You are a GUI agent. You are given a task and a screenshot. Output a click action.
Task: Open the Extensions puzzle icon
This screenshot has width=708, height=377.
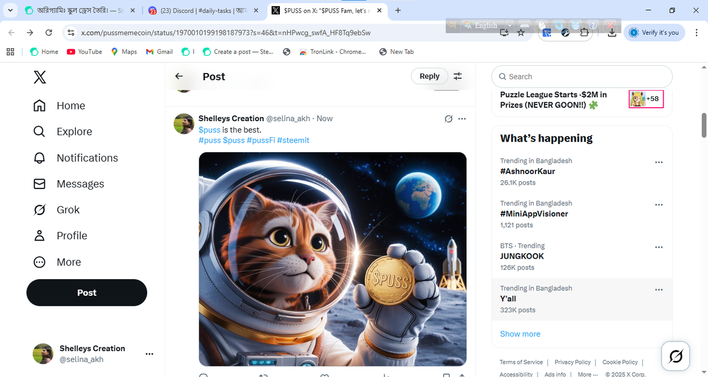click(x=584, y=33)
